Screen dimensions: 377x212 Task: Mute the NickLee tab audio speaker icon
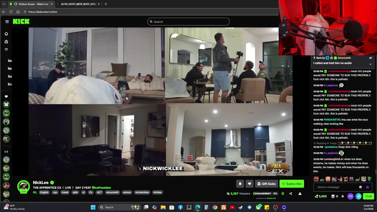click(x=16, y=4)
